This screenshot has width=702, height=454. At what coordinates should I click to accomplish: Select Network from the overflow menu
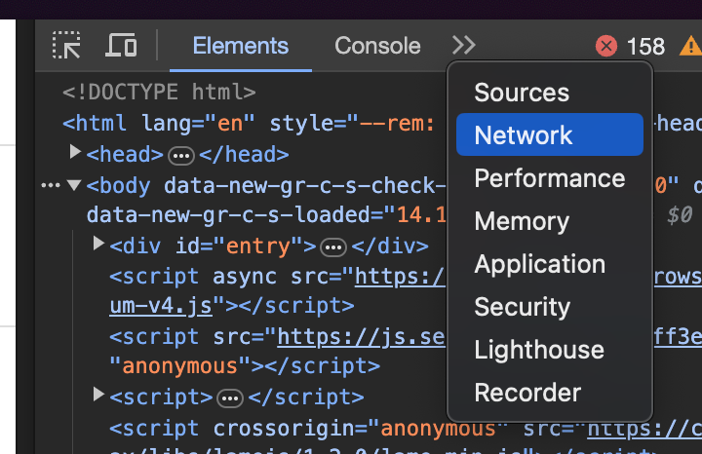(549, 134)
